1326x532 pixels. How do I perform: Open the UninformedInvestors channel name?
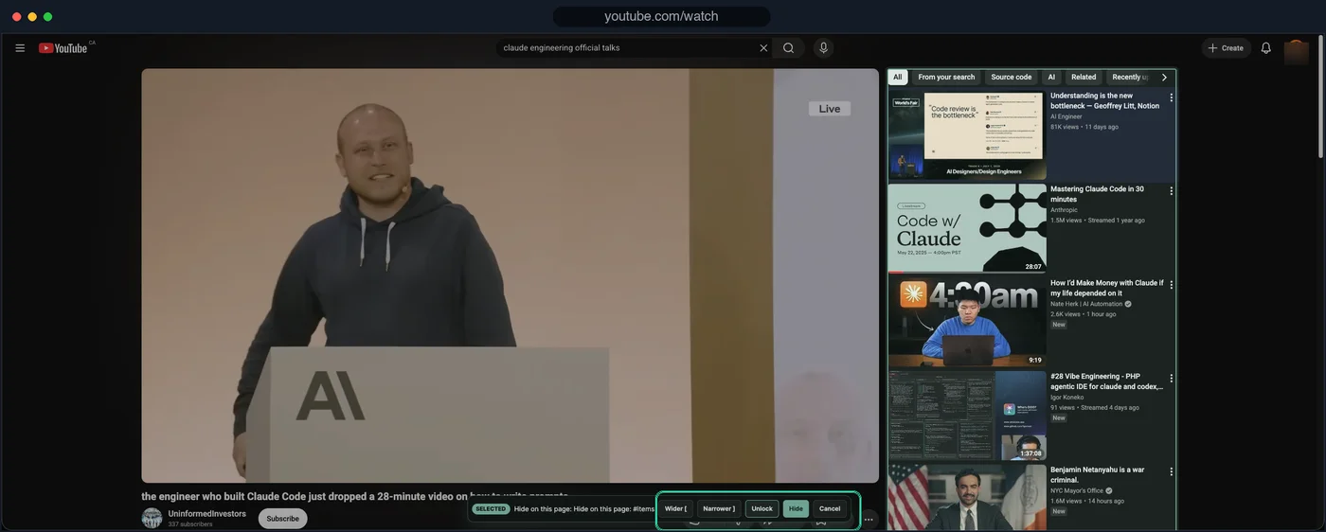pyautogui.click(x=206, y=514)
